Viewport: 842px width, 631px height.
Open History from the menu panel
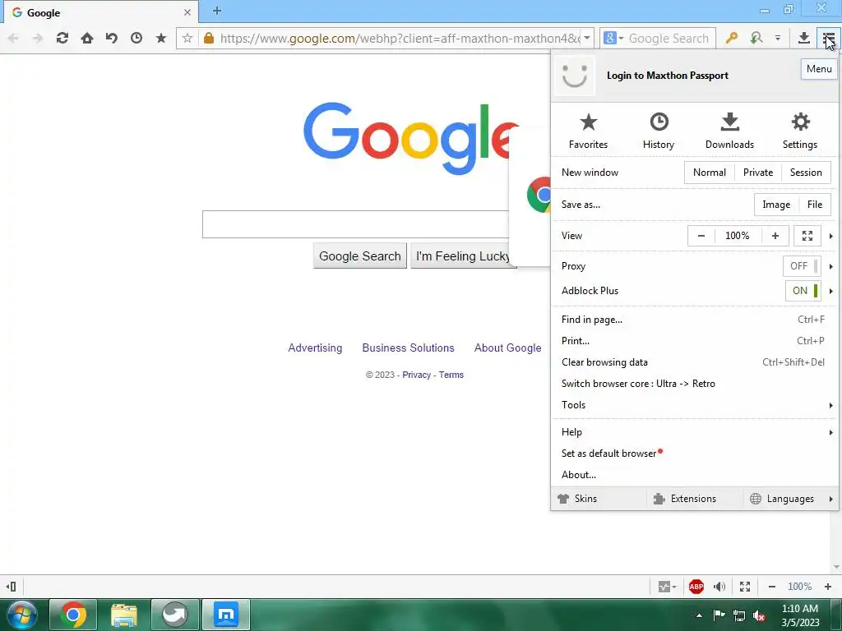click(x=659, y=131)
